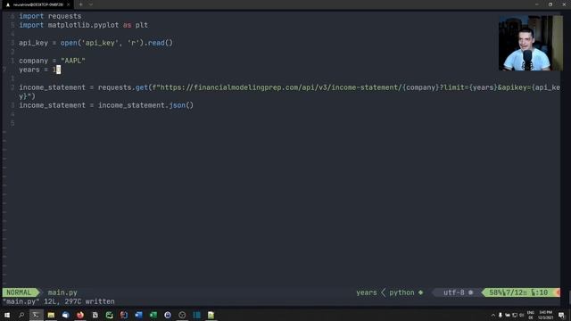Click the python filetype in status line

(x=401, y=292)
